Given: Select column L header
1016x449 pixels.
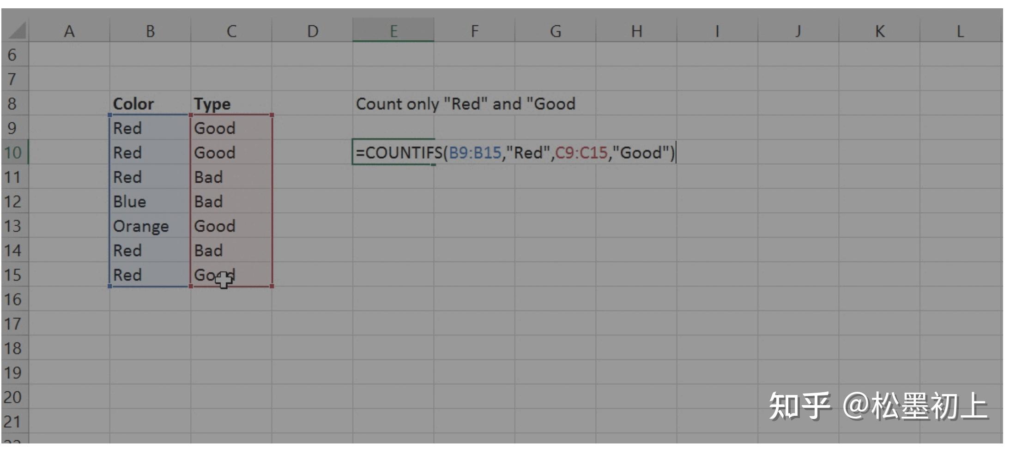Looking at the screenshot, I should point(960,30).
